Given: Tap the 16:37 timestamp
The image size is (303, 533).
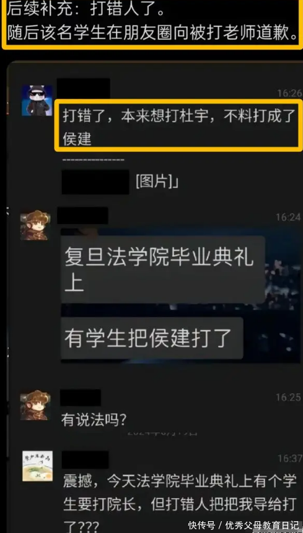Looking at the screenshot, I should (x=289, y=458).
